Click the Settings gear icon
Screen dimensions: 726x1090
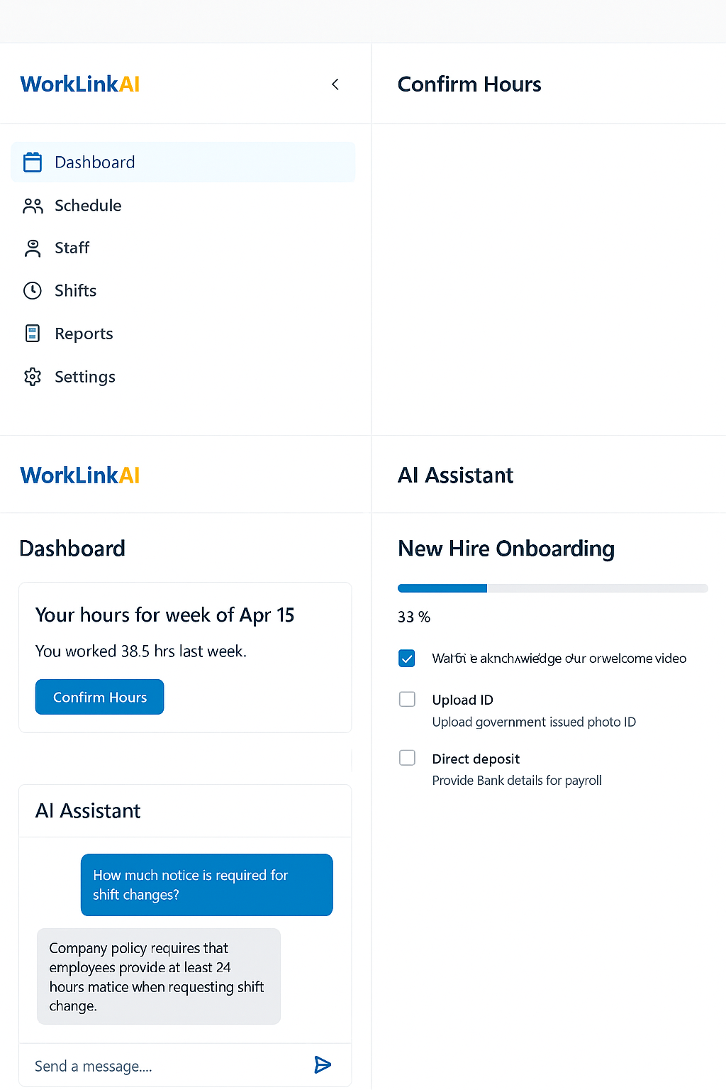tap(33, 377)
